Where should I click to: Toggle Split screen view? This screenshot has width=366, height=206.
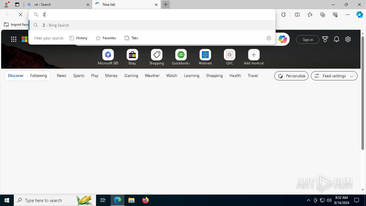[x=297, y=15]
